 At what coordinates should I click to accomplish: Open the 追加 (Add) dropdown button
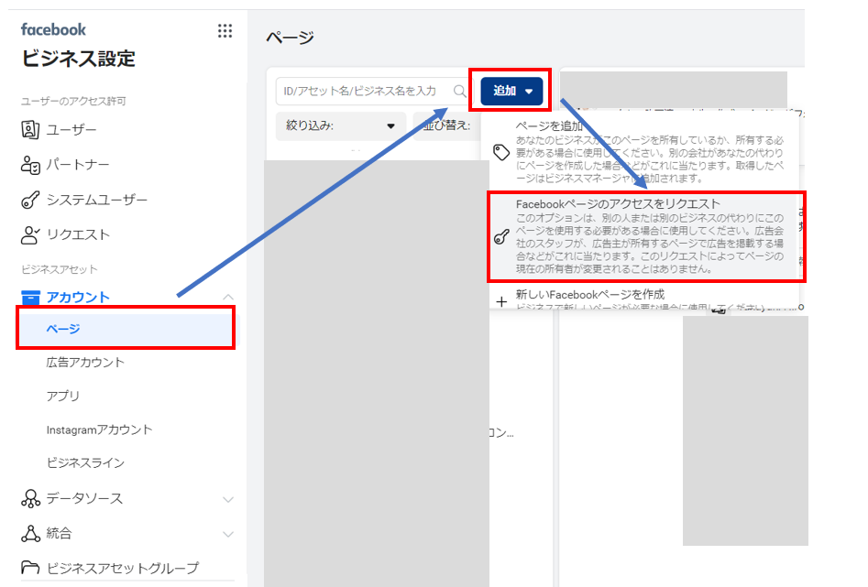tap(511, 91)
